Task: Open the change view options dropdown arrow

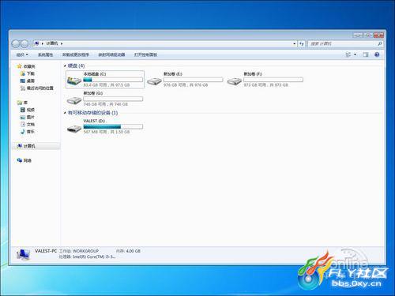Action: (355, 54)
